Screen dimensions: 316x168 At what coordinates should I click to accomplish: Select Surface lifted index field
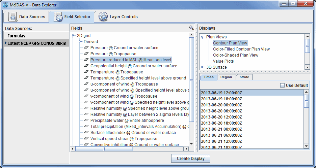coord(133,133)
